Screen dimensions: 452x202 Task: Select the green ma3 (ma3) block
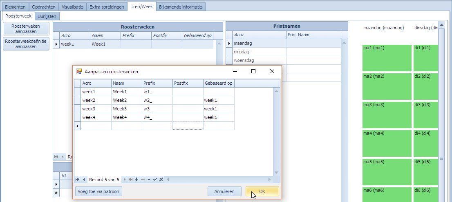pos(387,115)
